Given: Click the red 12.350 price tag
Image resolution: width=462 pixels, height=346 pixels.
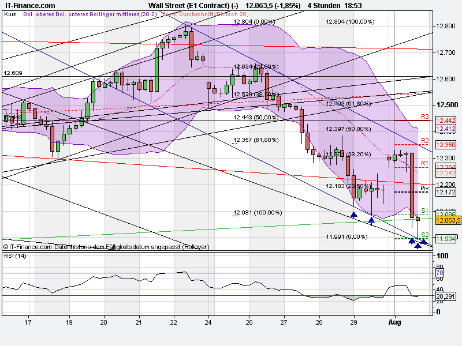Looking at the screenshot, I should [x=445, y=145].
